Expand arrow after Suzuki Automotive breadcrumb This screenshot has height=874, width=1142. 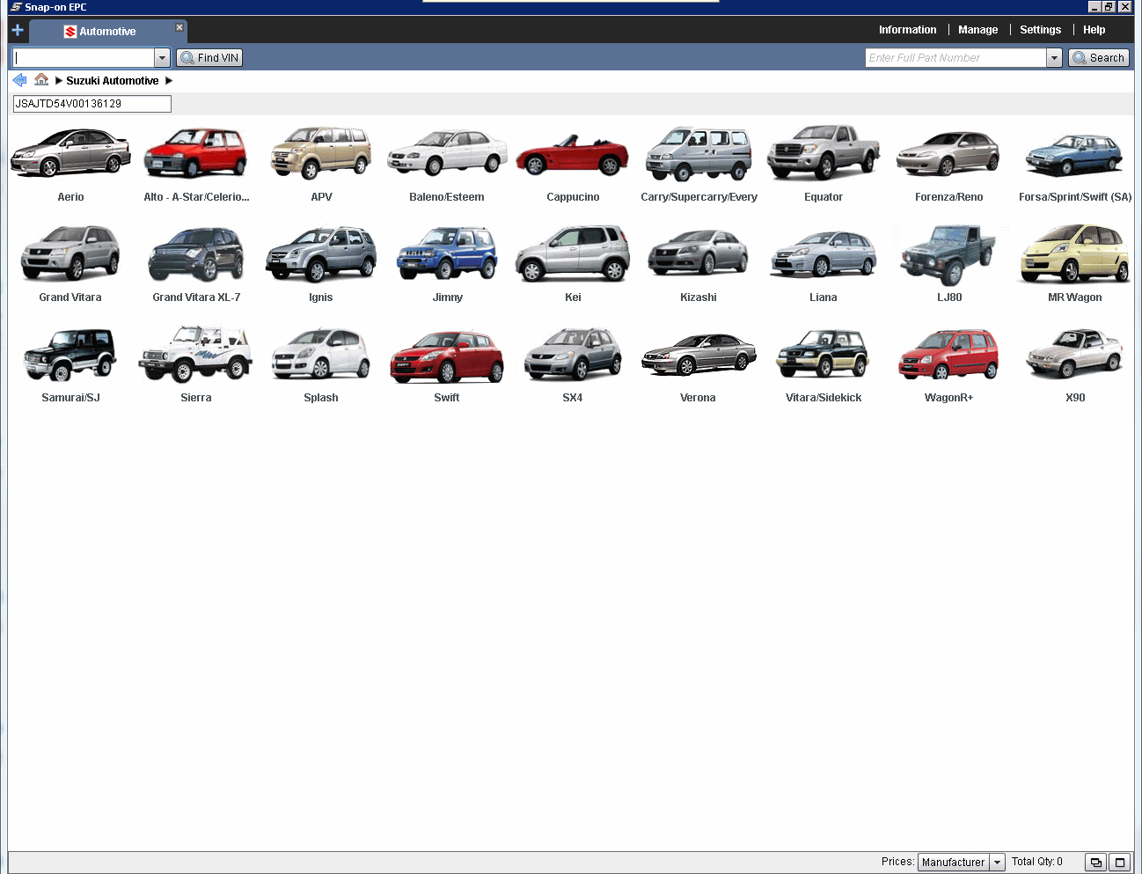(169, 81)
